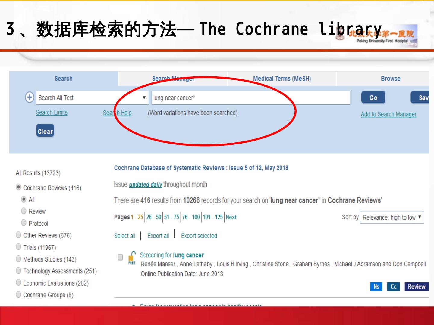Open the Search All Text dropdown
The image size is (434, 325).
pos(92,98)
